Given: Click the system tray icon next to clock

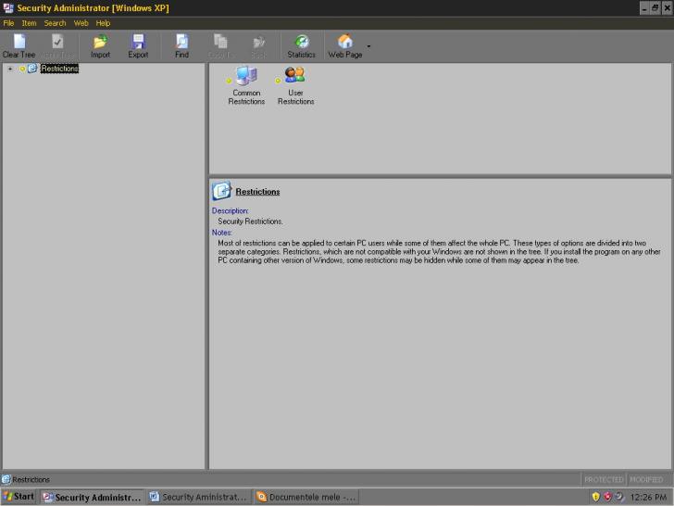Looking at the screenshot, I should click(x=619, y=497).
